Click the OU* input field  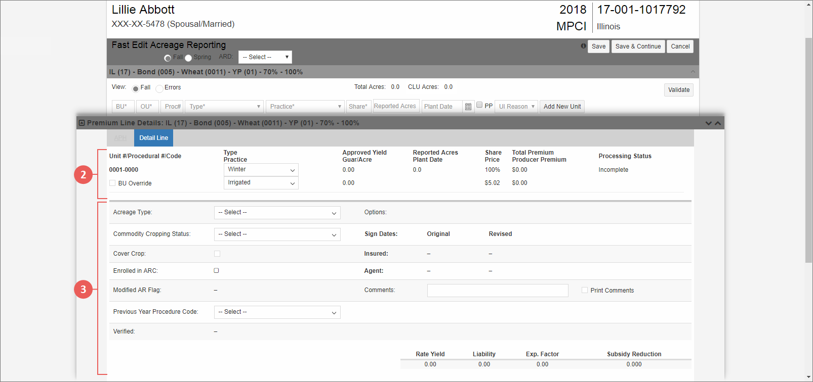[148, 107]
